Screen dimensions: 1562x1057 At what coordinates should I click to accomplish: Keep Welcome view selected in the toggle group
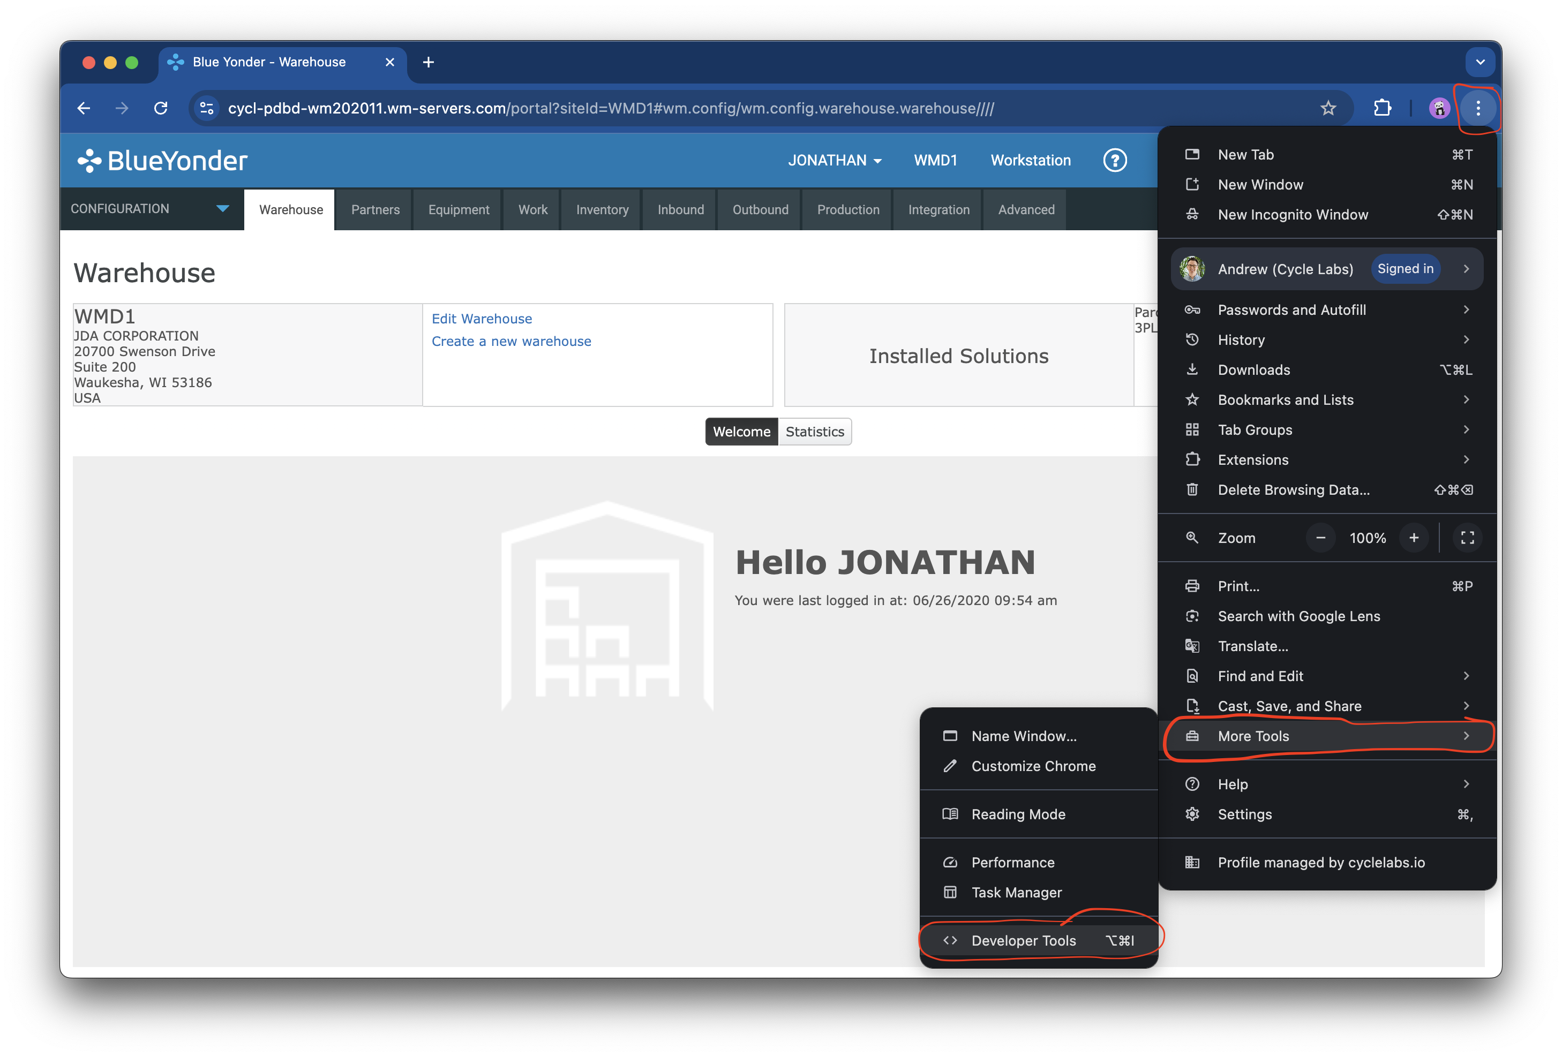[x=741, y=431]
